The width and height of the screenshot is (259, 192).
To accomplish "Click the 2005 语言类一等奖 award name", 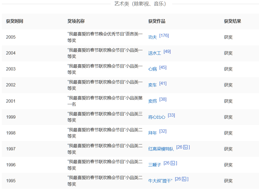I will [x=105, y=37].
